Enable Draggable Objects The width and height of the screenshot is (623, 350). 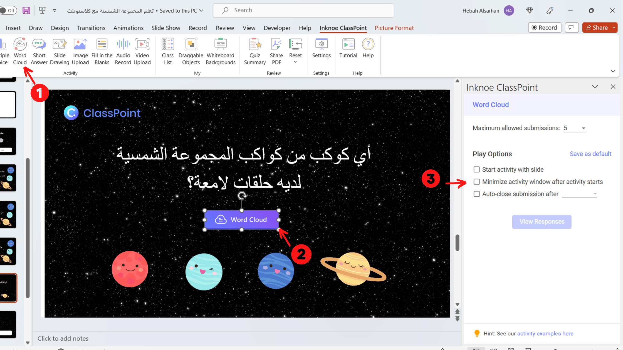click(x=191, y=52)
